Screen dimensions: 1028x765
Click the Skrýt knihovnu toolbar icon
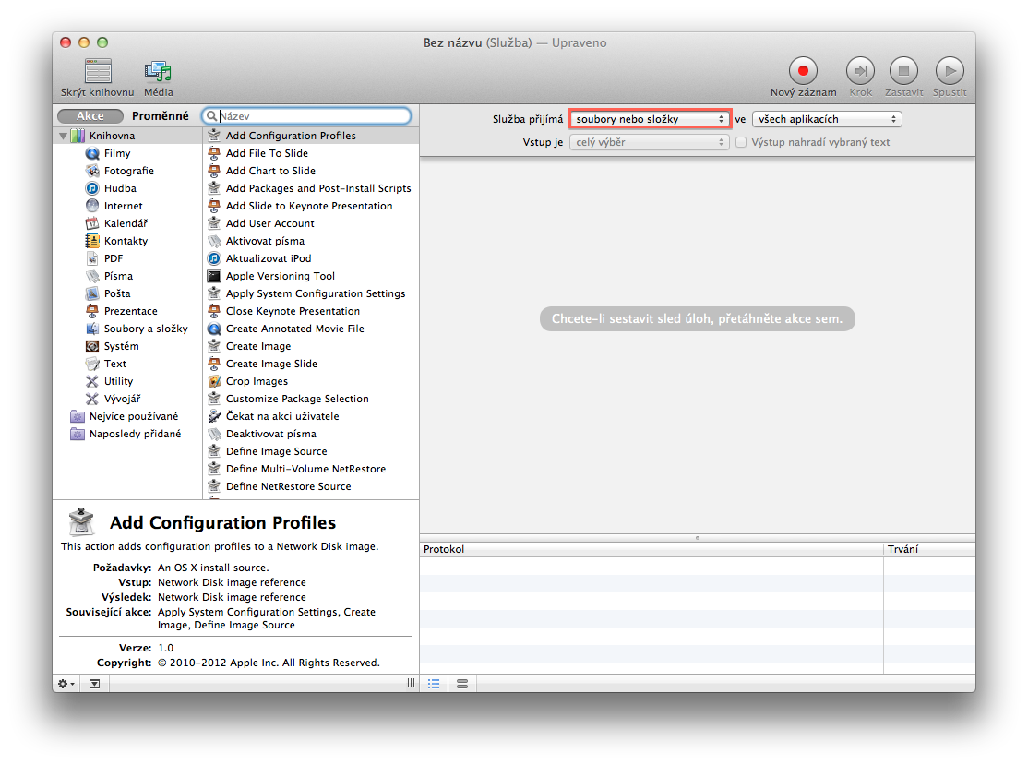click(98, 71)
